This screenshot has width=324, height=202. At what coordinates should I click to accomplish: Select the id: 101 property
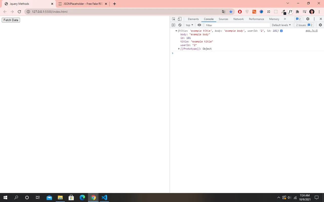(186, 38)
